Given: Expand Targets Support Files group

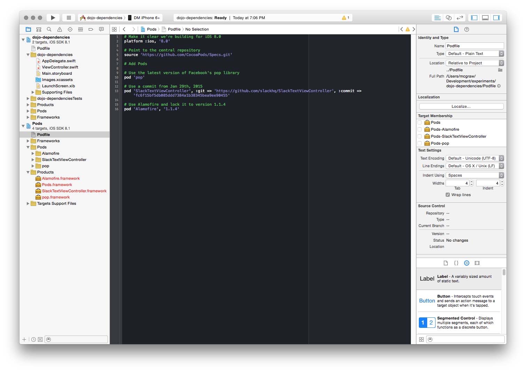Looking at the screenshot, I should pyautogui.click(x=28, y=203).
